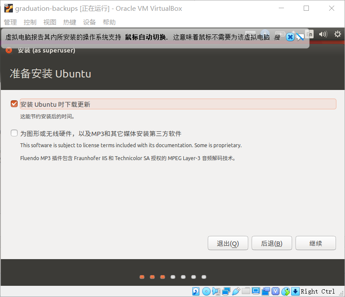Open the audio status icon
The width and height of the screenshot is (345, 297).
[x=216, y=291]
